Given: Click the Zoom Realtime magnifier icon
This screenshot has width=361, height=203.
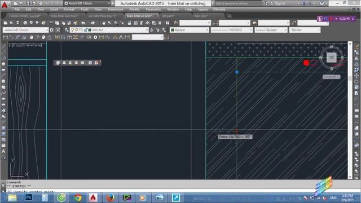Looking at the screenshot, I should [x=109, y=23].
